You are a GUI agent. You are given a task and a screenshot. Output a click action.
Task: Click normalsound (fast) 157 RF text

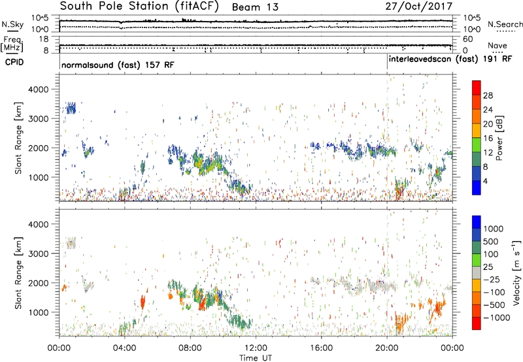[118, 65]
